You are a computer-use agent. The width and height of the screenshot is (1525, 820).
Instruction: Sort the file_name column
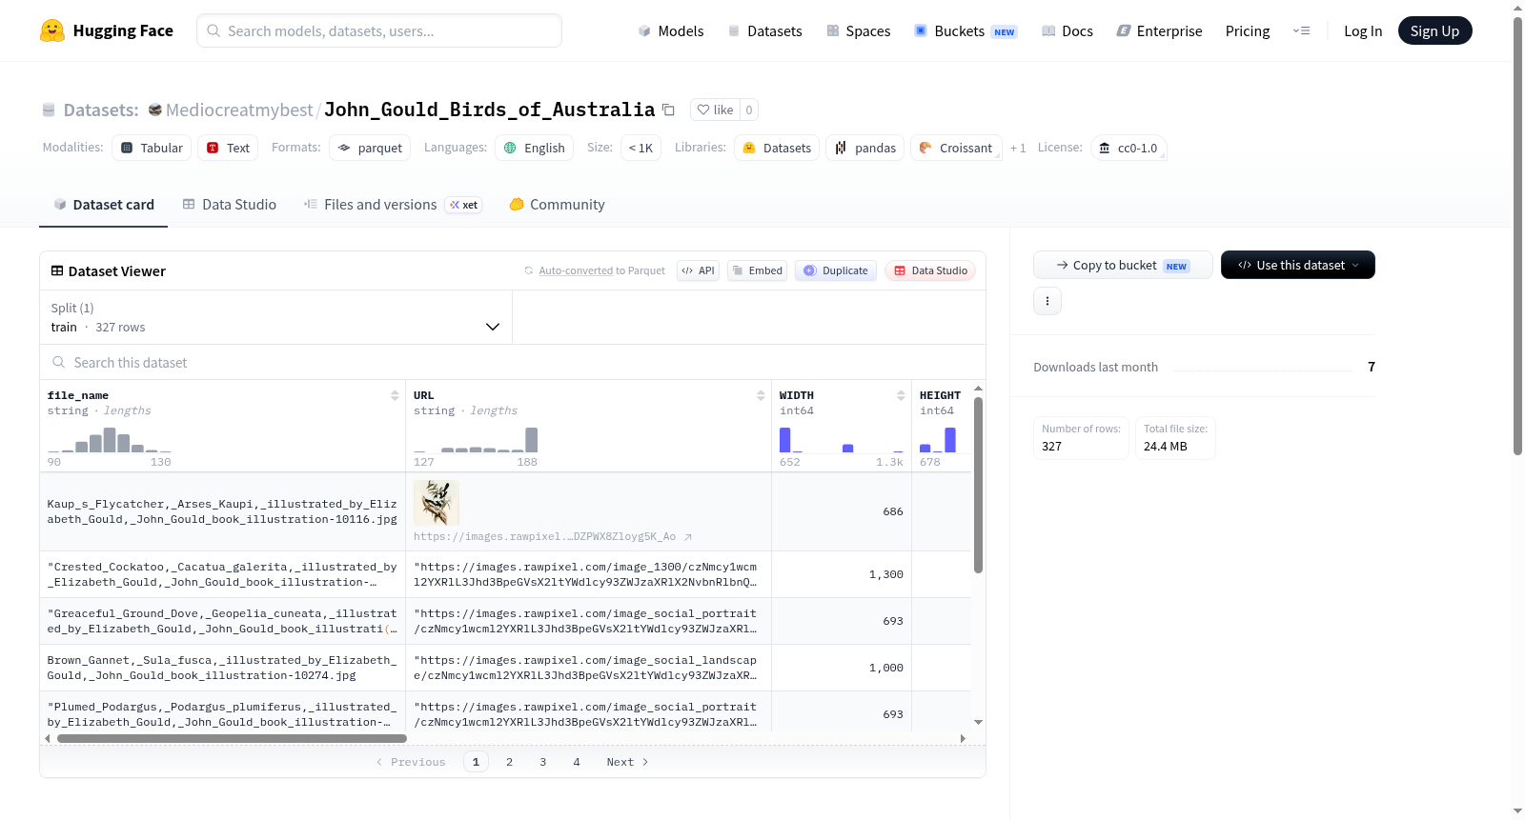[395, 395]
